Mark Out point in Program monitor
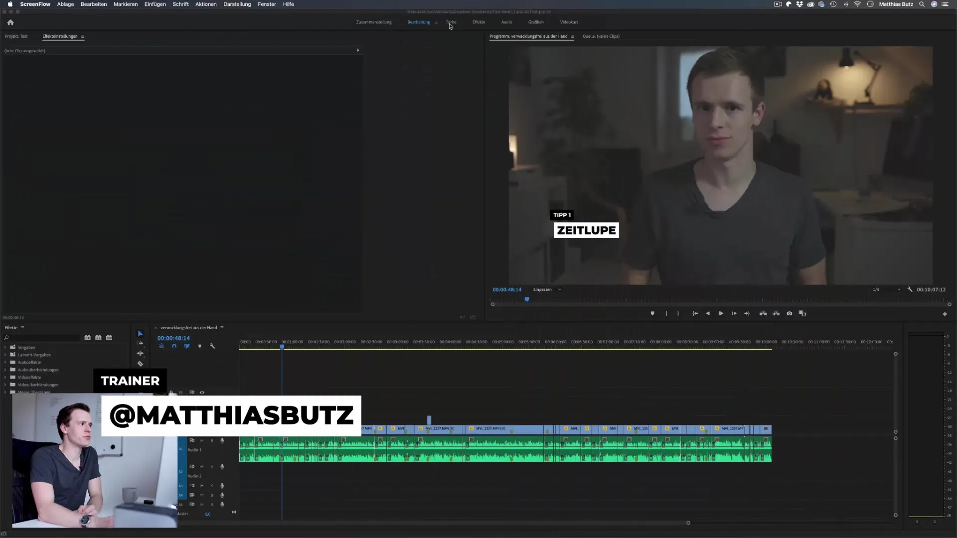Viewport: 957px width, 538px height. click(x=678, y=313)
